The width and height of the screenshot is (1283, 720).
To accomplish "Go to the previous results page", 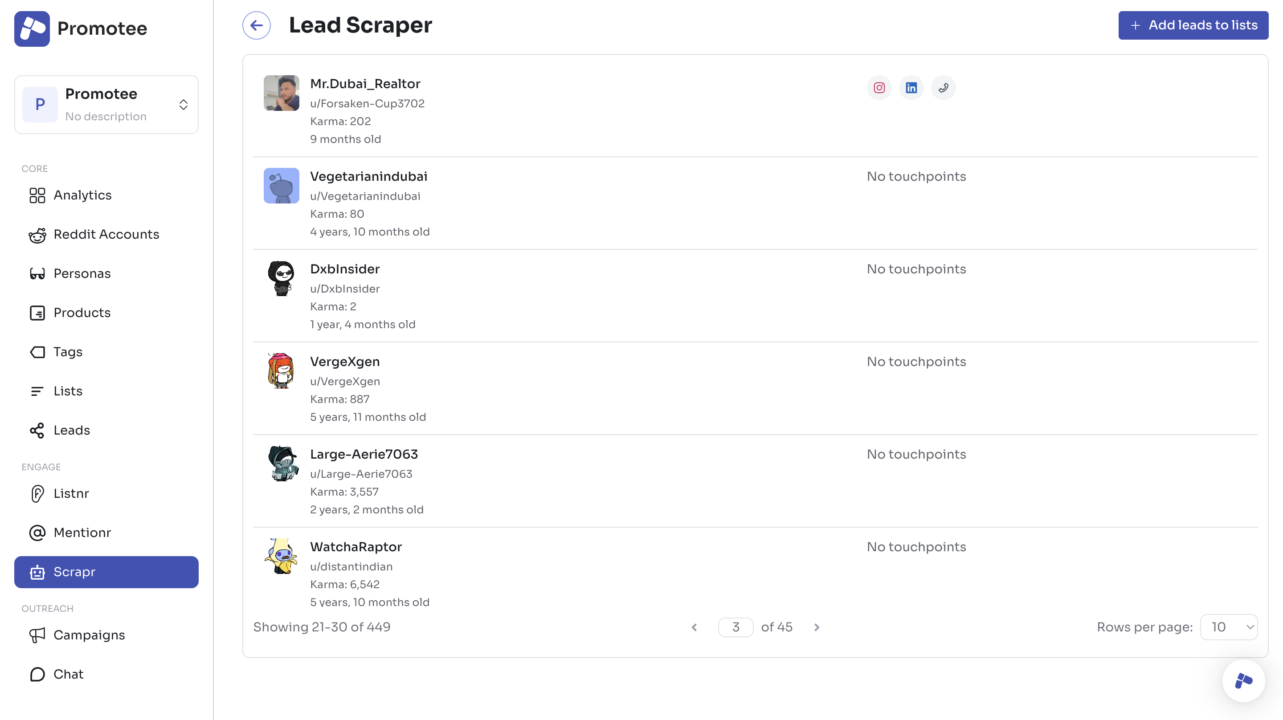I will pos(695,627).
